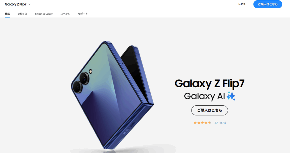Click the Galaxy Z Flip7 headline text
Screen dimensions: 290x153
coord(210,83)
